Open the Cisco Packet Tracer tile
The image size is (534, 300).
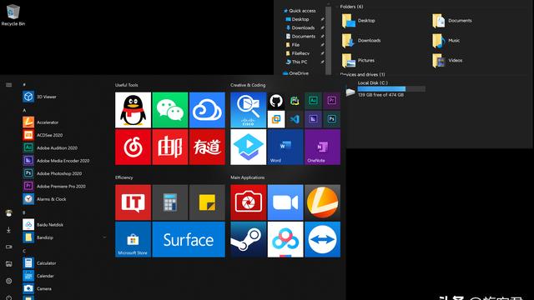(x=249, y=110)
